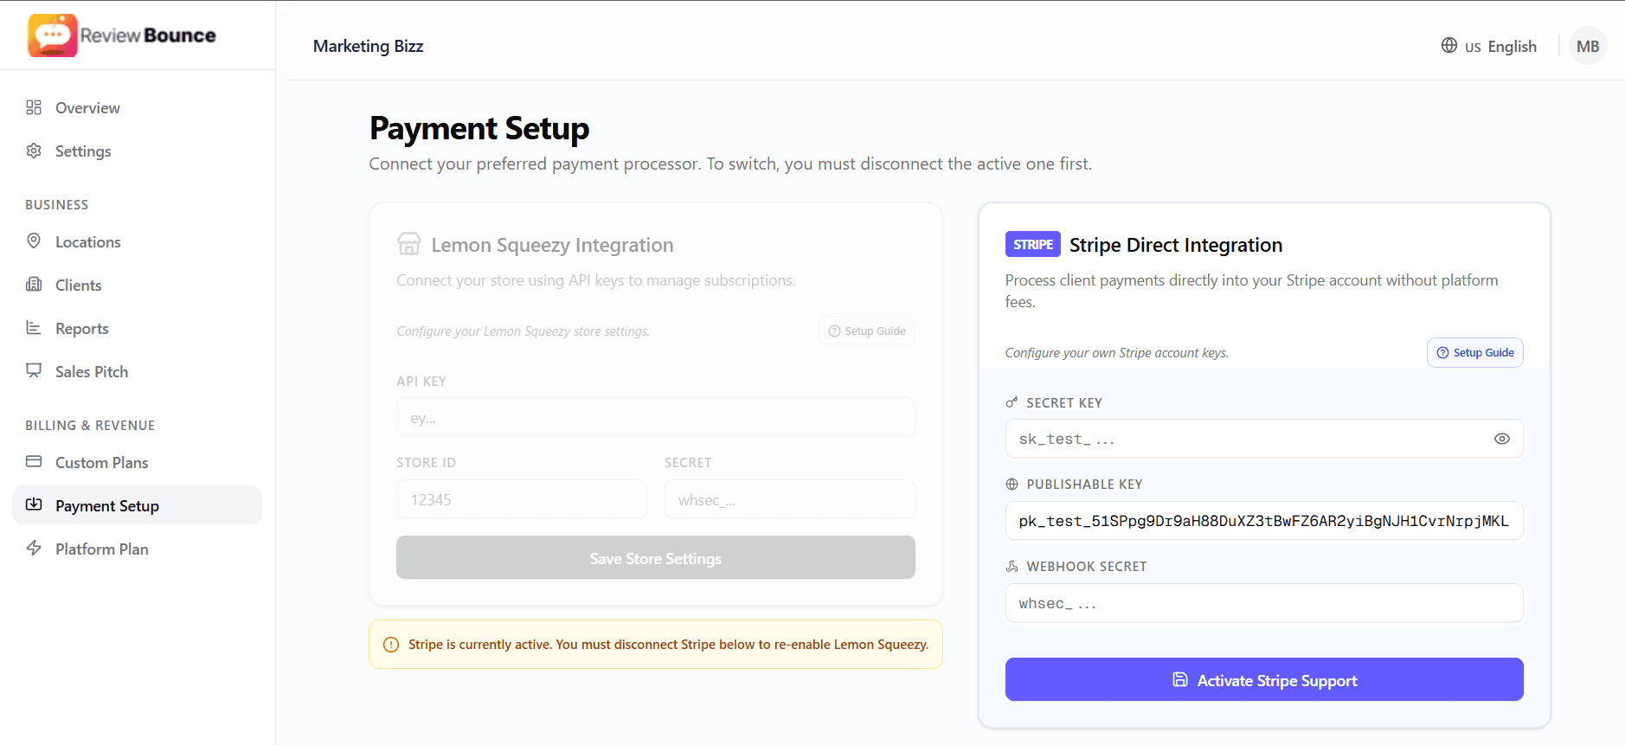Click Activate Stripe Support button
The height and width of the screenshot is (745, 1625).
point(1264,679)
